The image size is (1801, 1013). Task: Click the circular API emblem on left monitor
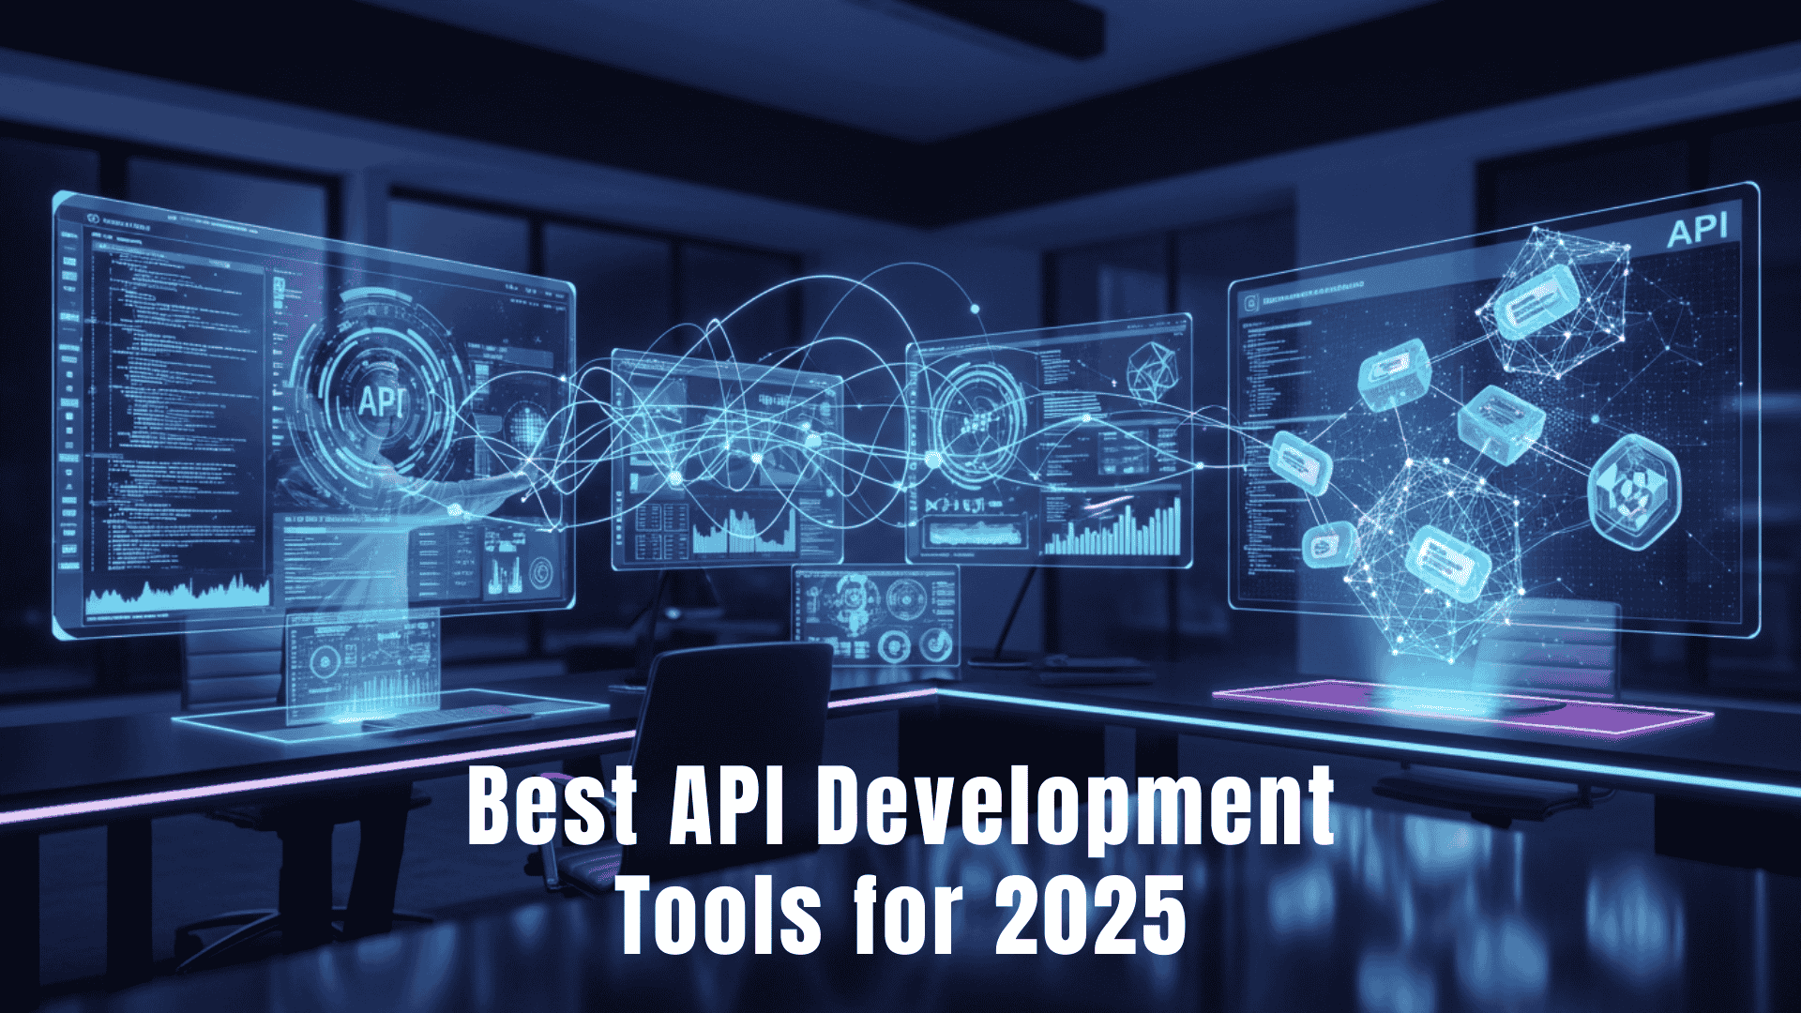point(383,401)
